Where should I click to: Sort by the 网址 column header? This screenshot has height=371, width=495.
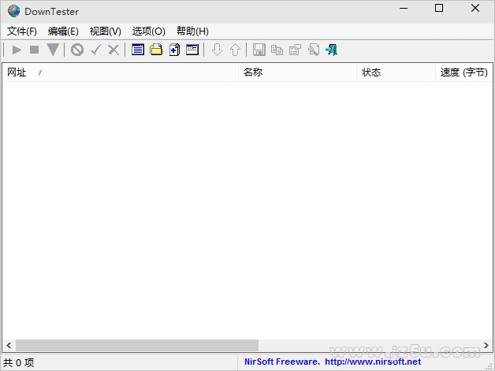[x=121, y=72]
